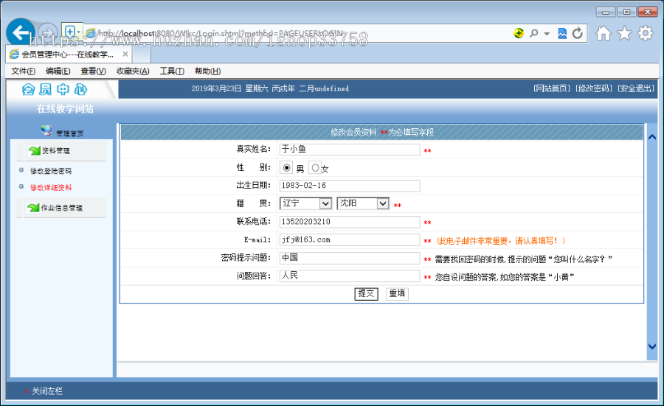Expand the 资料管理 sidebar section
The image size is (664, 406).
coord(56,150)
